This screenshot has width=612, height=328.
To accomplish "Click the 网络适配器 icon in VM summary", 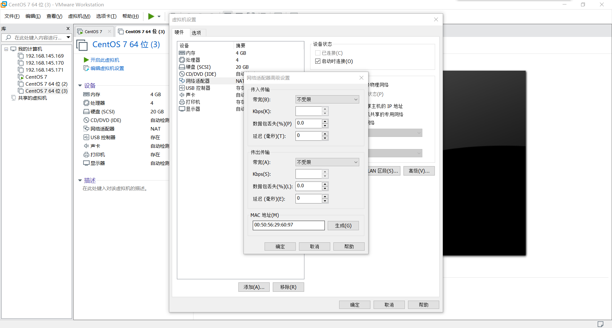I will (86, 129).
